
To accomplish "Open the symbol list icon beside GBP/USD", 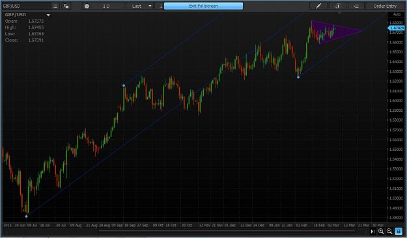I will point(55,6).
